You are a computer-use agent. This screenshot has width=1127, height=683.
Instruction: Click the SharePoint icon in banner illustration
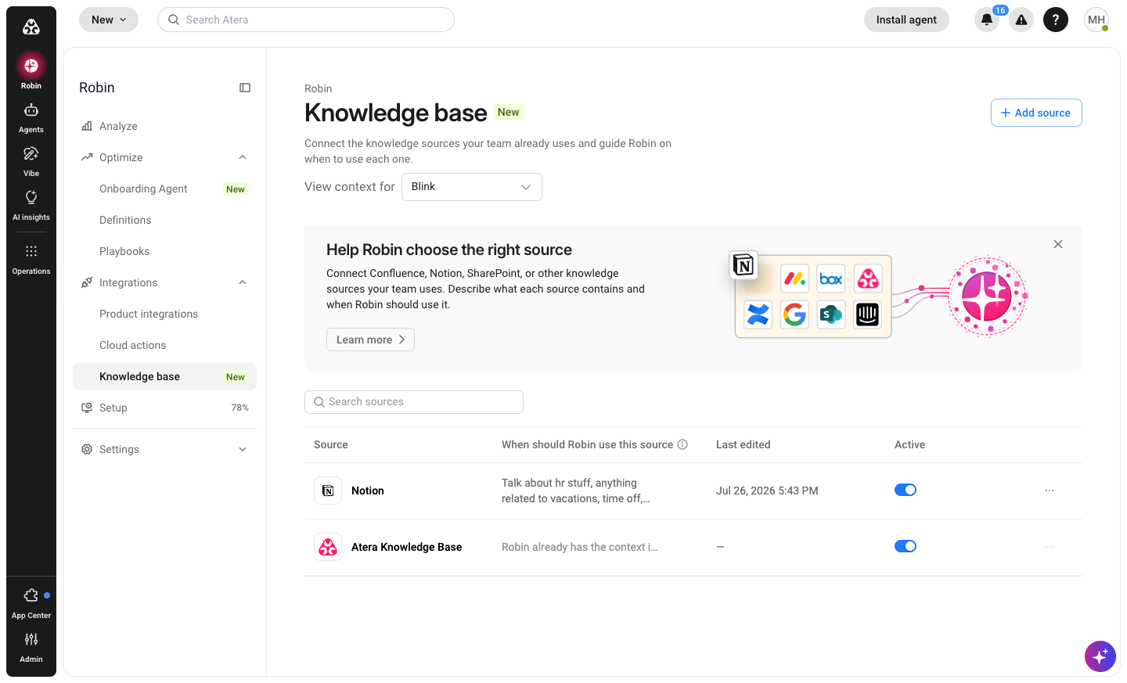pos(831,315)
